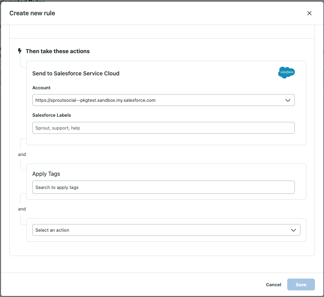The height and width of the screenshot is (297, 324).
Task: Expand the sandbox Salesforce account selector
Action: [163, 100]
